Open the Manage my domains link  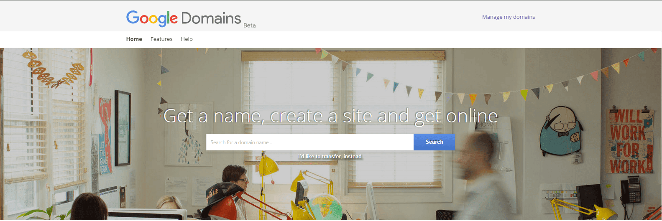pyautogui.click(x=509, y=17)
